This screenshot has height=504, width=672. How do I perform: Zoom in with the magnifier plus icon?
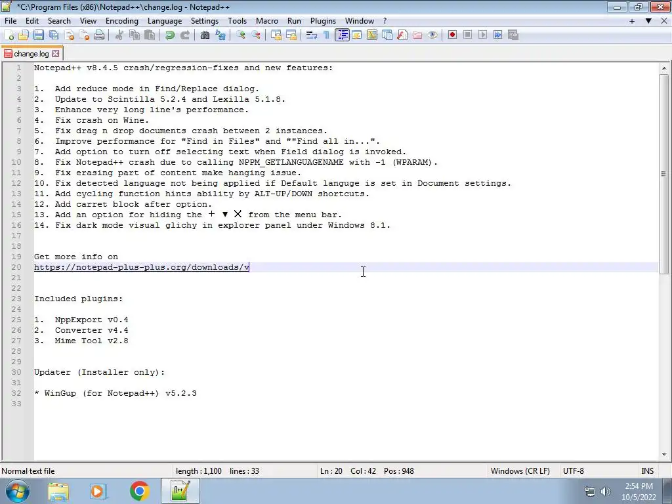pyautogui.click(x=240, y=35)
